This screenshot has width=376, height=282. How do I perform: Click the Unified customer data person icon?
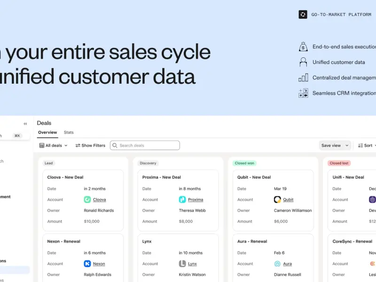click(303, 62)
